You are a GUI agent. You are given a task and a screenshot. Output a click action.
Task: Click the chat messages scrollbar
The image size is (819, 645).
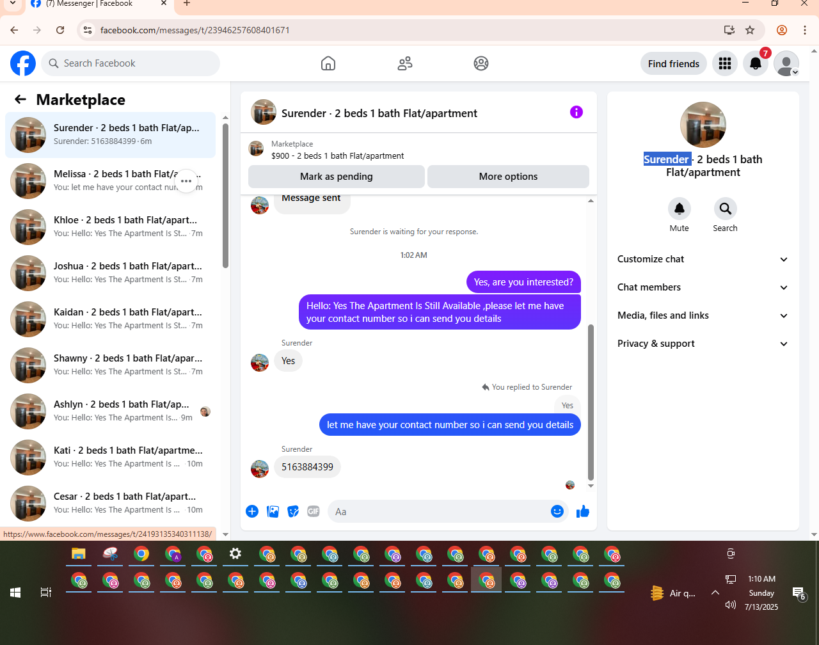coord(591,402)
